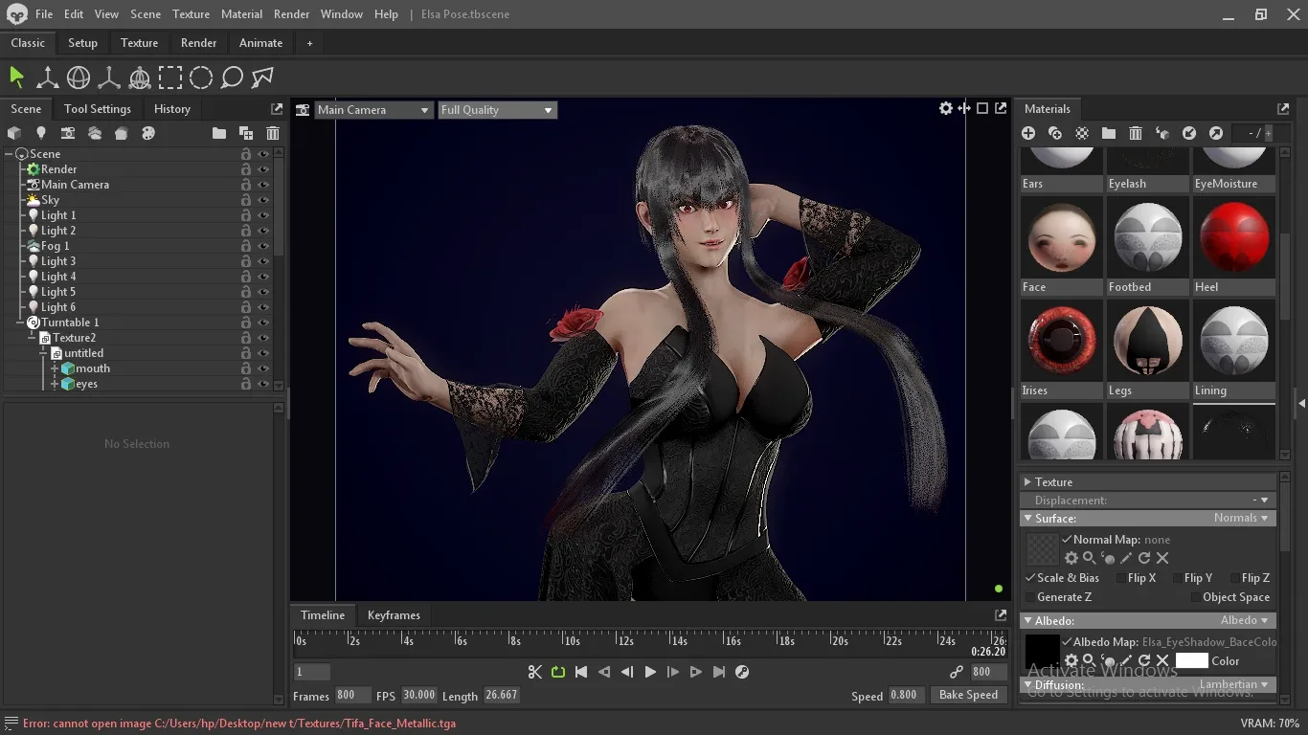Play the animation timeline
The height and width of the screenshot is (735, 1308).
650,672
